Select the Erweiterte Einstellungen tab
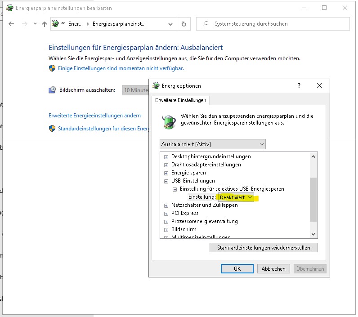Image resolution: width=358 pixels, height=317 pixels. point(181,100)
